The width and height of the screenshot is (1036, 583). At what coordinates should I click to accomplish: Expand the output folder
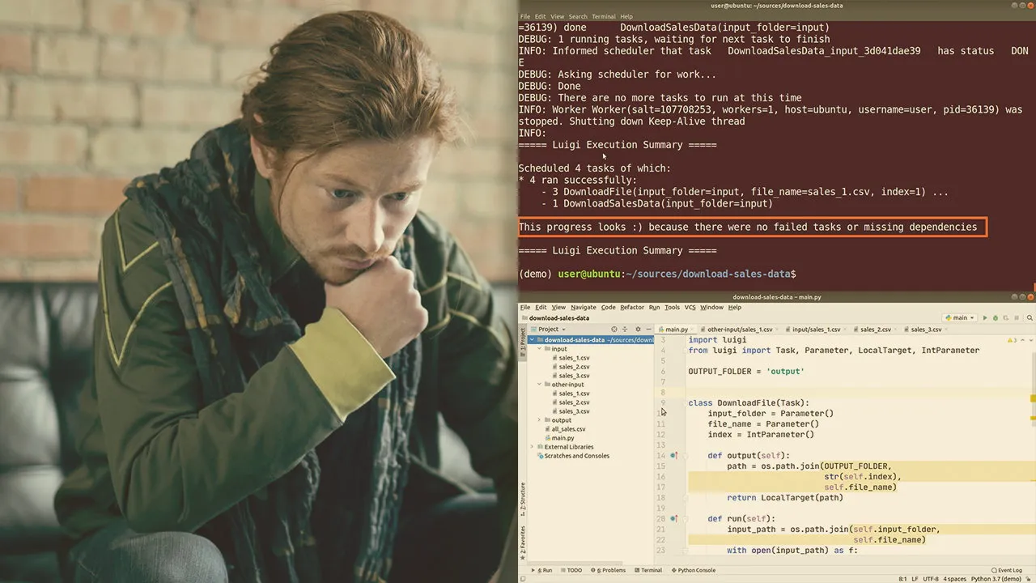pyautogui.click(x=540, y=420)
